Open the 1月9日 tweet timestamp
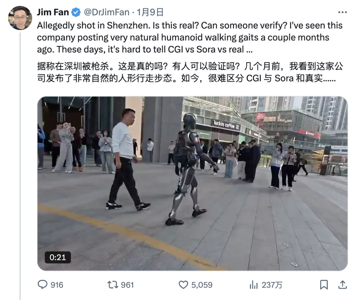 pos(150,12)
